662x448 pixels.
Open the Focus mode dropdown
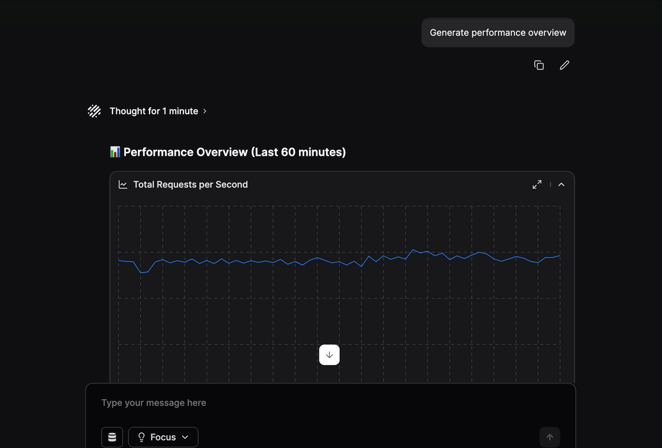coord(163,437)
